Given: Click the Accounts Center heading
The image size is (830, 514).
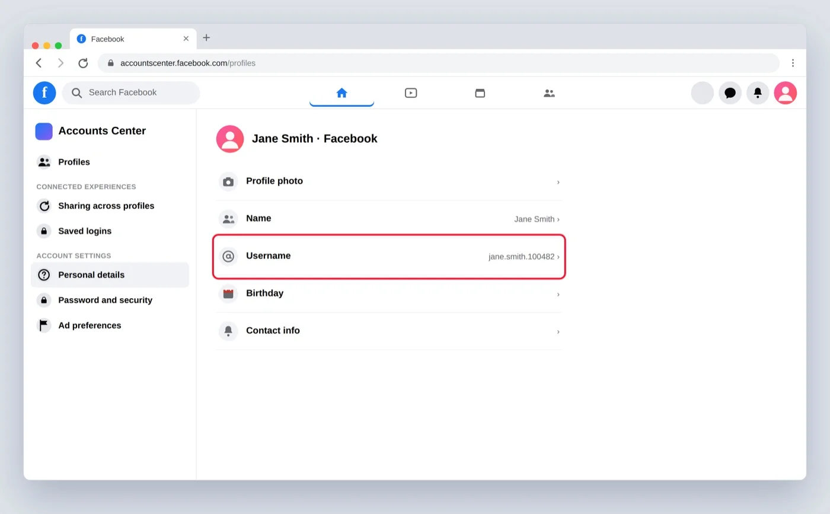Looking at the screenshot, I should tap(102, 131).
